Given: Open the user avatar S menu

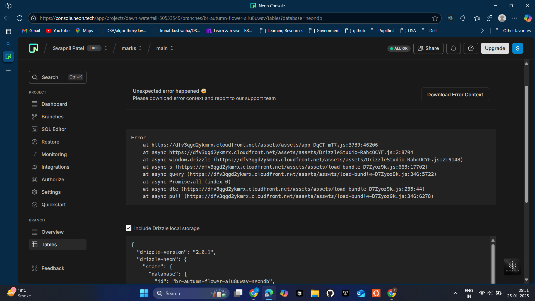Looking at the screenshot, I should (x=518, y=48).
